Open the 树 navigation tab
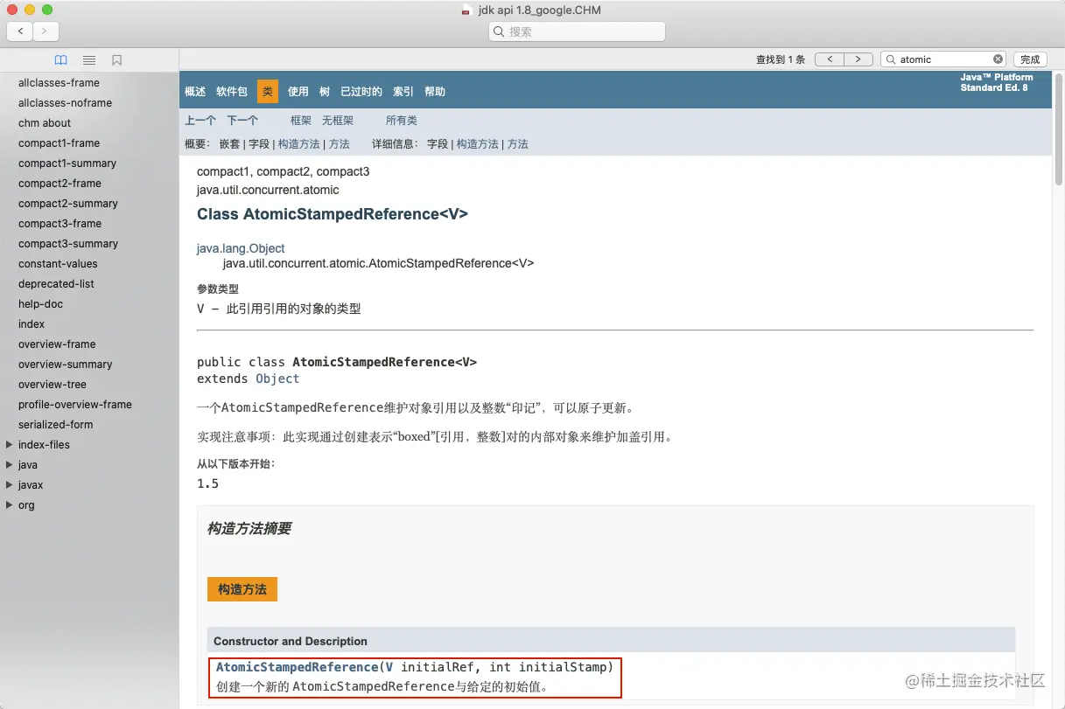Image resolution: width=1065 pixels, height=709 pixels. 325,92
